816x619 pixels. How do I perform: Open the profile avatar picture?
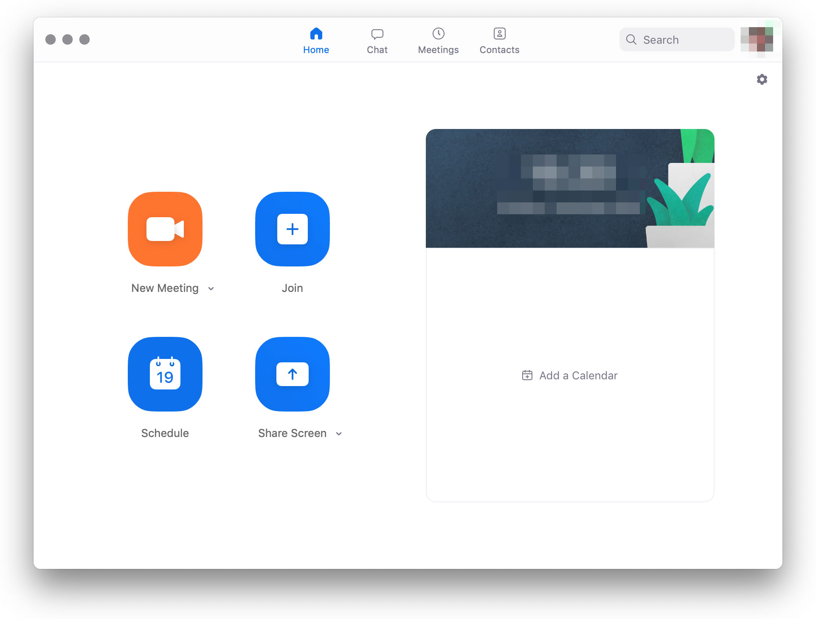(x=757, y=39)
